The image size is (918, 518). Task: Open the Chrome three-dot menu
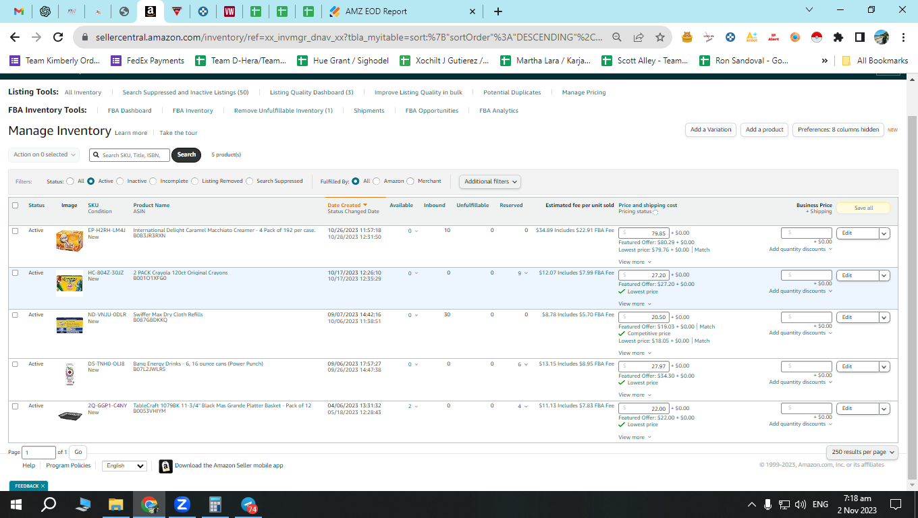coord(903,37)
